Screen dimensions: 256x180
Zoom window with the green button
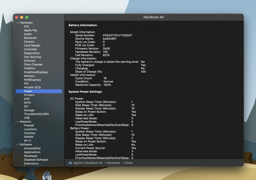pos(27,18)
